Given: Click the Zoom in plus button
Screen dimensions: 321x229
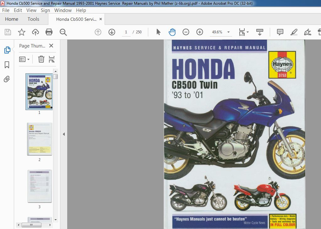Looking at the screenshot, I should 199,32.
